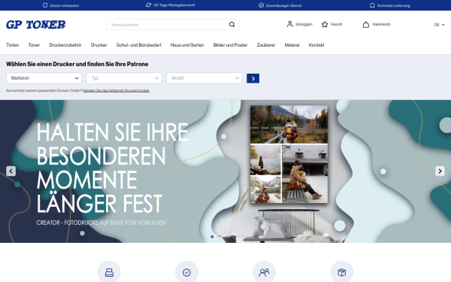The image size is (451, 282).
Task: Click the people group circle icon
Action: [x=264, y=272]
